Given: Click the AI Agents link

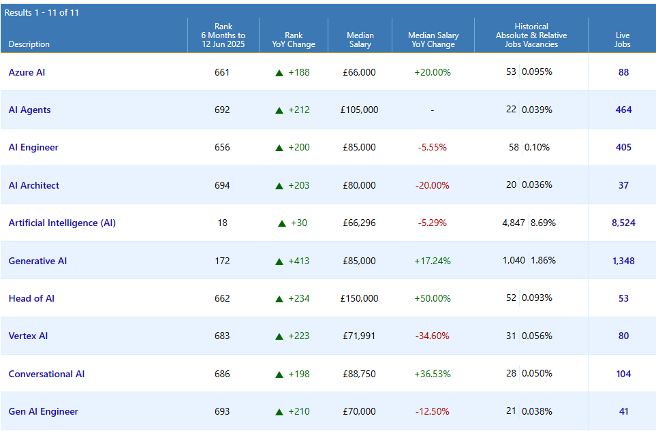Looking at the screenshot, I should [x=29, y=110].
